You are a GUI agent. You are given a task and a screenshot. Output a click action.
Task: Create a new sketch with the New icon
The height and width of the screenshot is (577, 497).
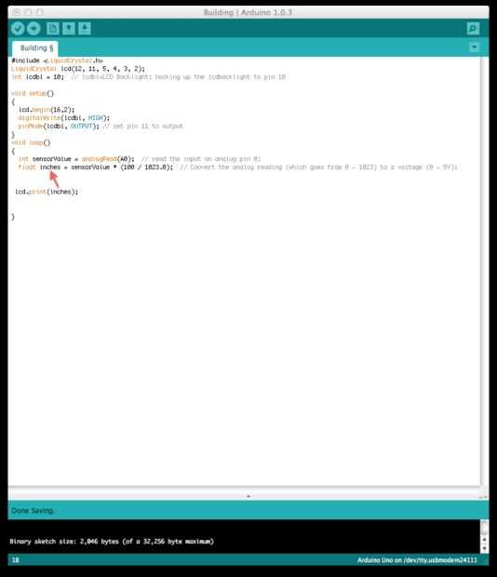click(x=53, y=28)
